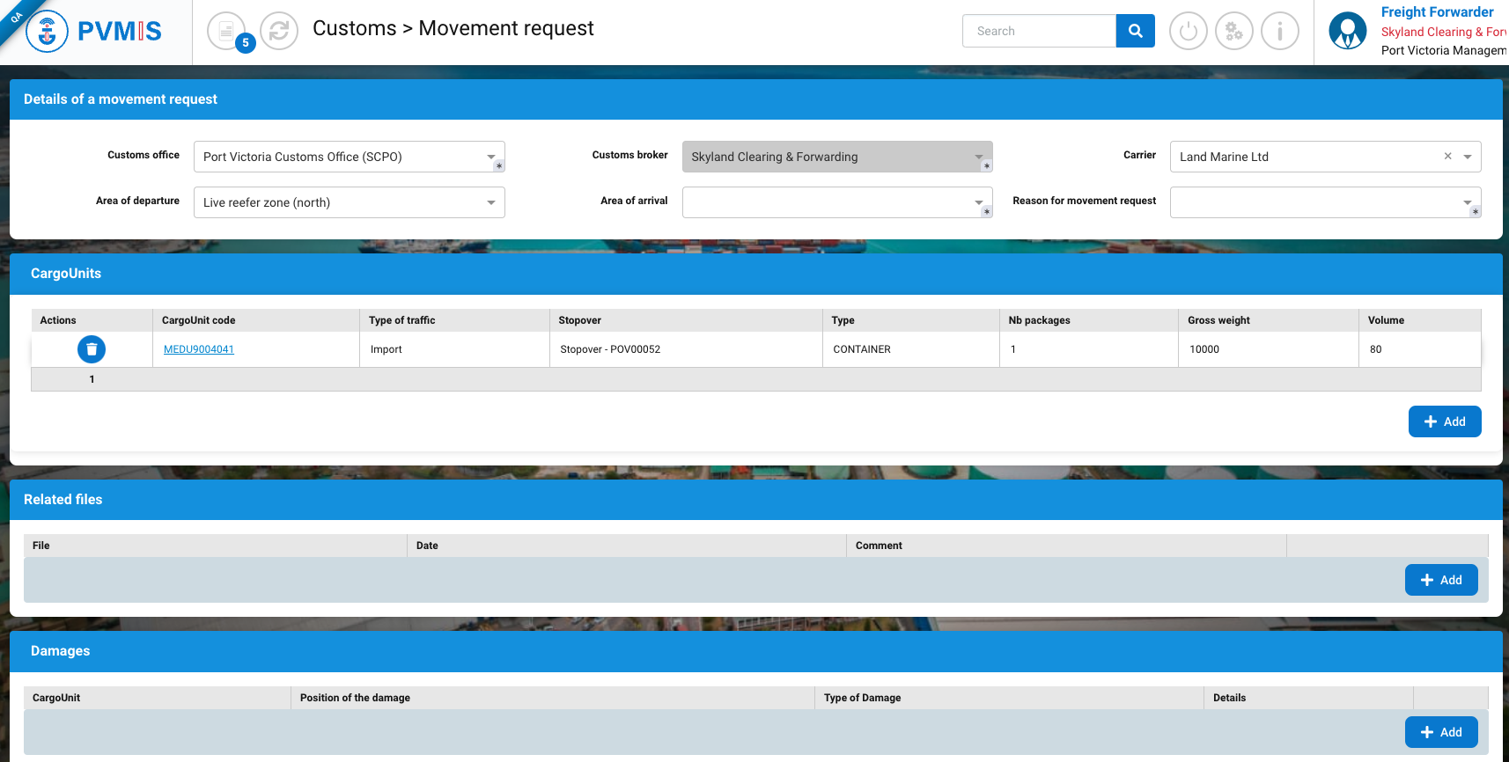This screenshot has width=1509, height=762.
Task: Click the power logout icon
Action: 1188,32
